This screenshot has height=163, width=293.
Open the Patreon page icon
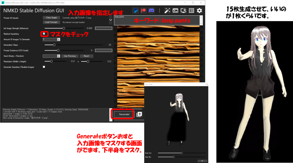(144, 11)
